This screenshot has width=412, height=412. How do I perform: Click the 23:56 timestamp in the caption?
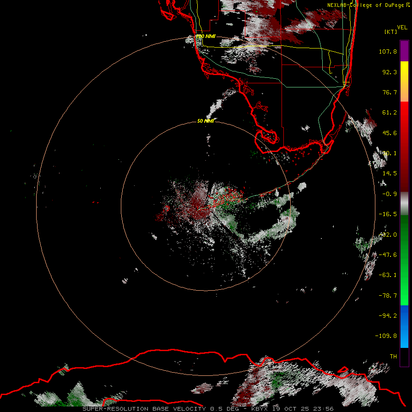tap(324, 409)
